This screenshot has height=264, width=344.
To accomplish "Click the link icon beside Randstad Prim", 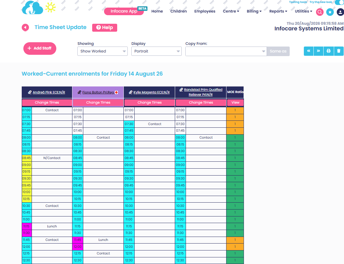I will click(181, 89).
